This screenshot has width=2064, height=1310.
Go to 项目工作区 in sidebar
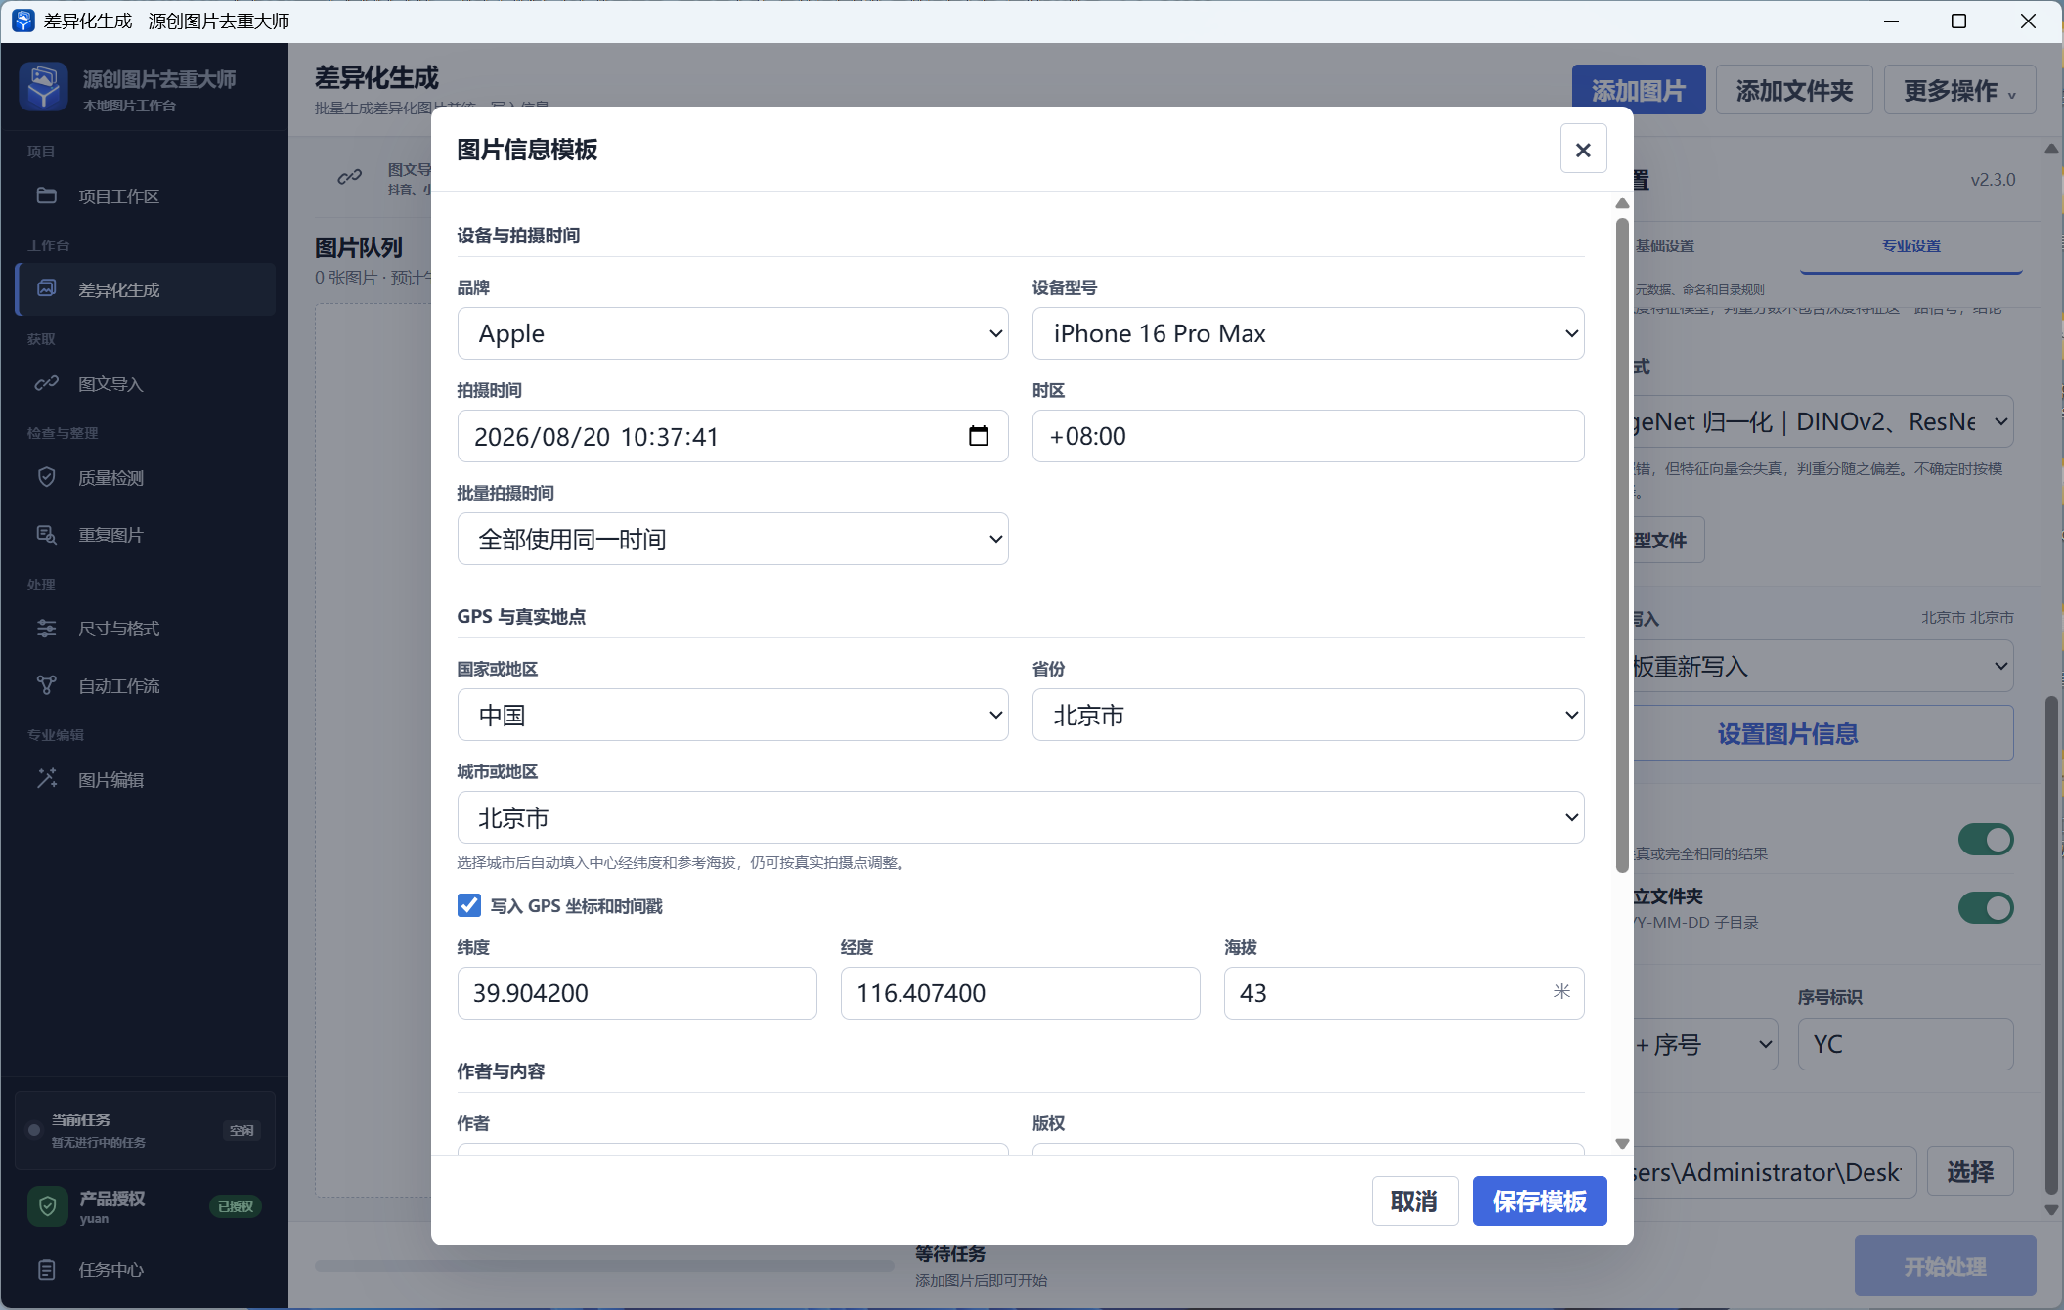pyautogui.click(x=146, y=196)
